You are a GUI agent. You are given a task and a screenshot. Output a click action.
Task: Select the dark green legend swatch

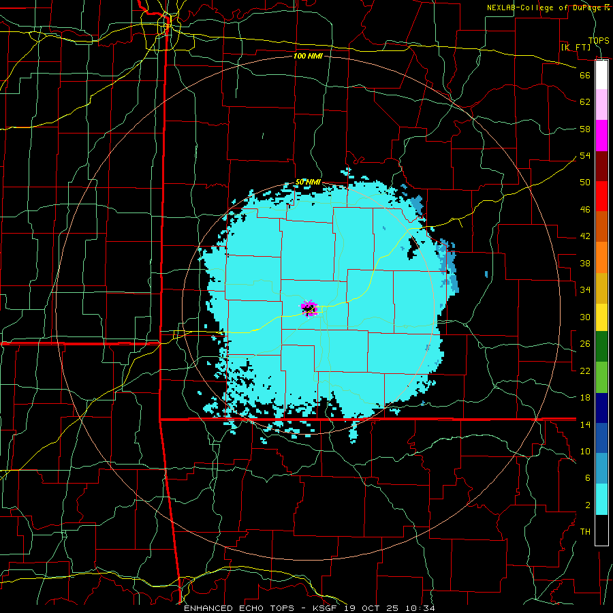click(x=601, y=347)
